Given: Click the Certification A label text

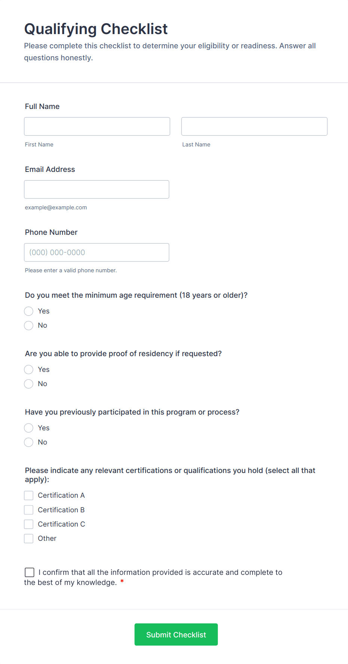Looking at the screenshot, I should tap(61, 495).
